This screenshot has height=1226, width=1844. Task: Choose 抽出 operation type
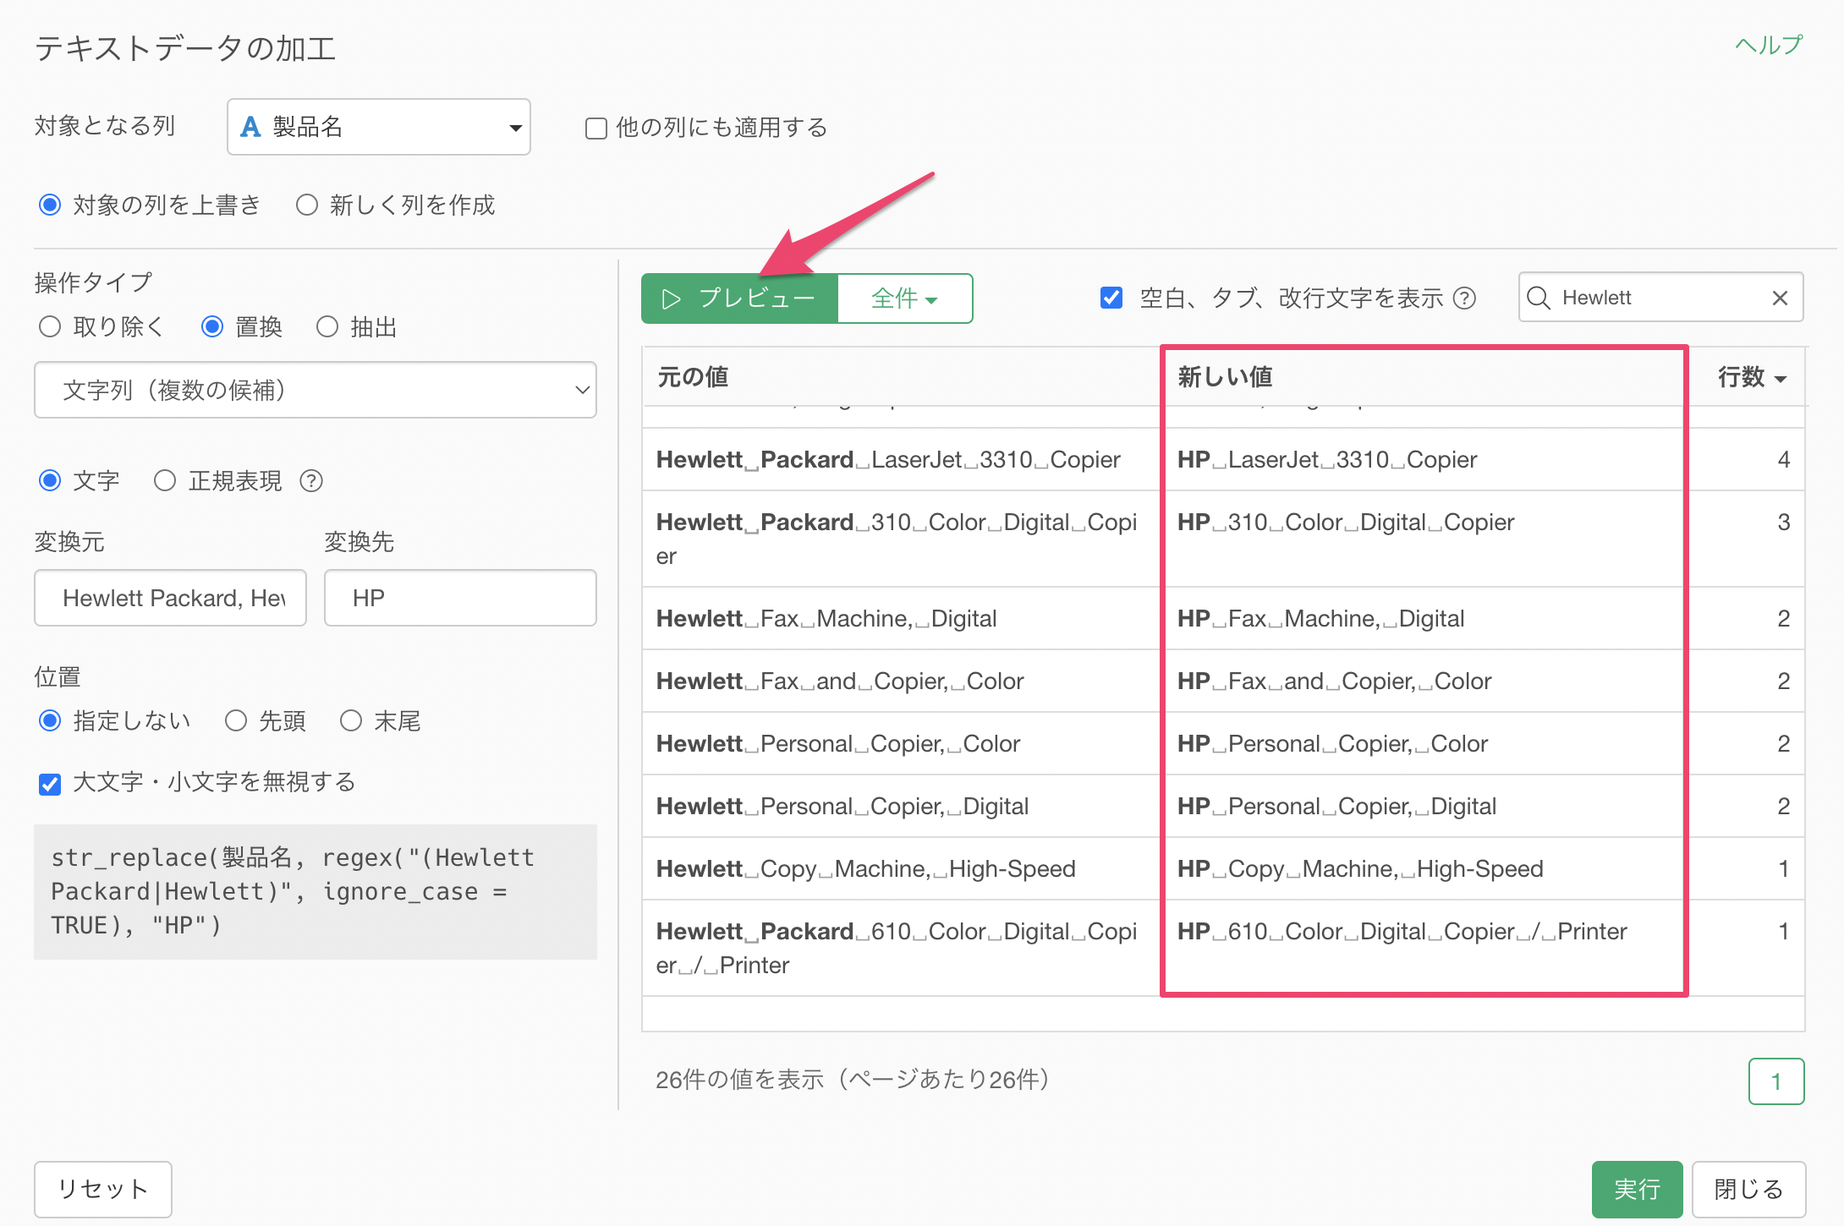327,326
